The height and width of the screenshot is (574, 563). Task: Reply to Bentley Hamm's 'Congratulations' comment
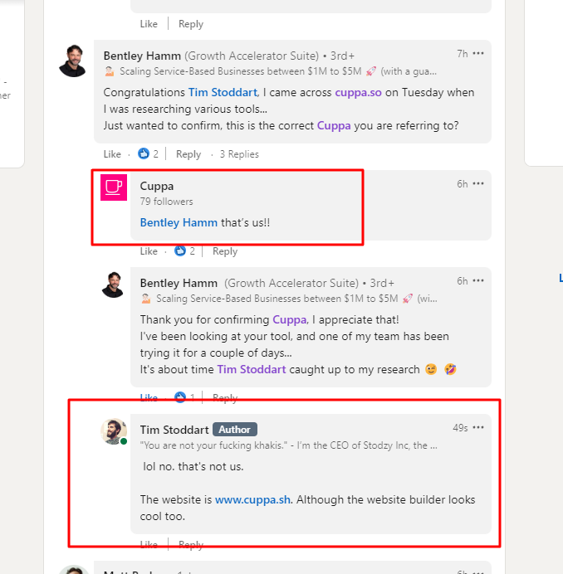[188, 154]
